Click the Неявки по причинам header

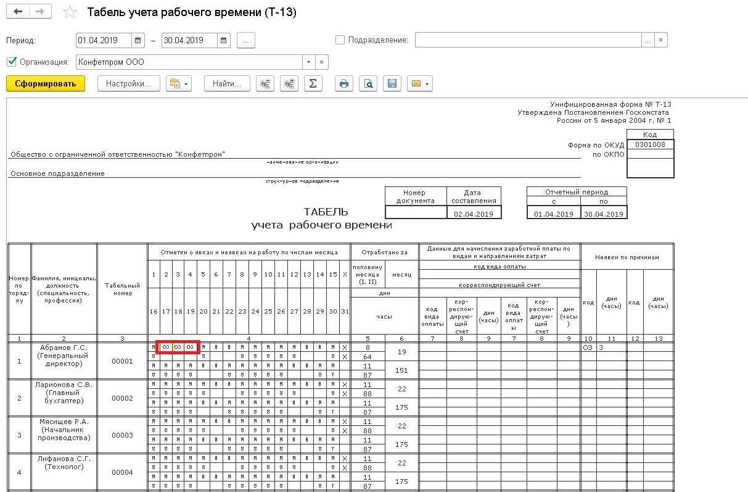627,257
